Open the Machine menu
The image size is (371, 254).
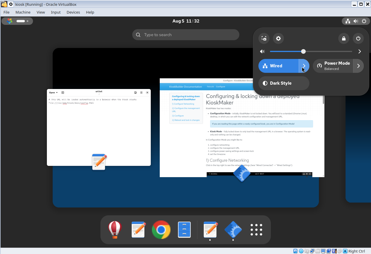tap(23, 12)
